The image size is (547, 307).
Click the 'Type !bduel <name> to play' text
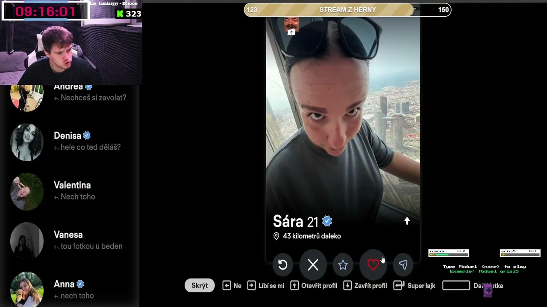(x=484, y=266)
